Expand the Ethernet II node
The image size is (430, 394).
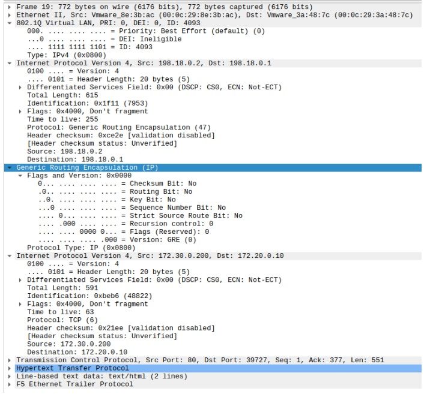coord(10,15)
